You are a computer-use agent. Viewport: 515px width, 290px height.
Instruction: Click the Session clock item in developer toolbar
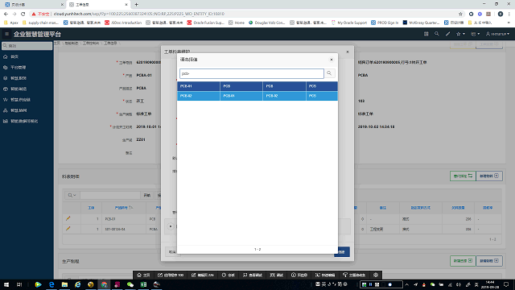tap(228, 275)
